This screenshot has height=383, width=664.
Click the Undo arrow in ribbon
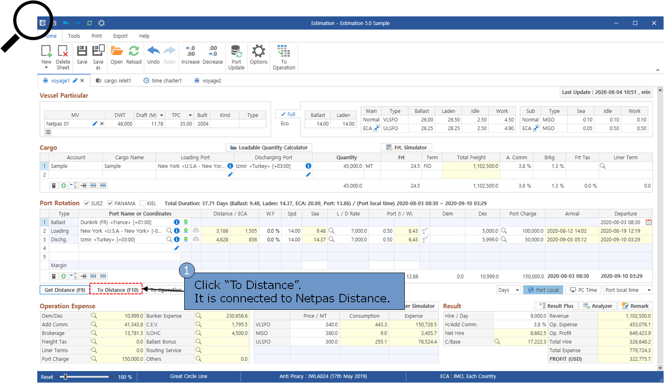click(153, 51)
